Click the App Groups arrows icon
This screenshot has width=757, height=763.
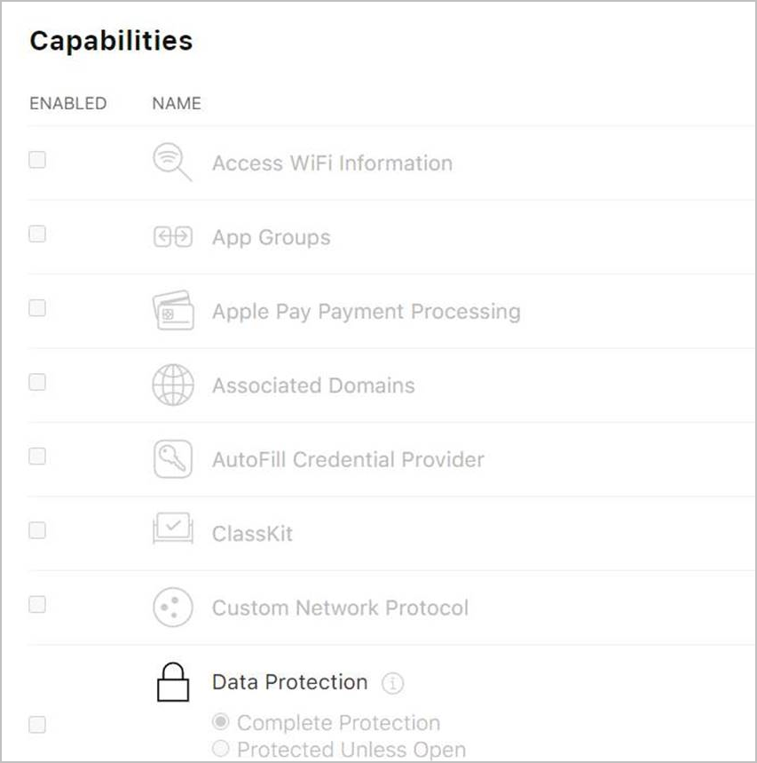(x=172, y=237)
